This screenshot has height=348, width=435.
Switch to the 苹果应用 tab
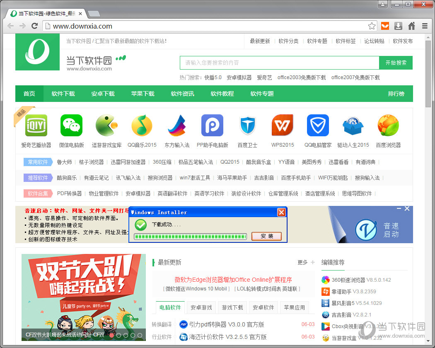point(295,307)
